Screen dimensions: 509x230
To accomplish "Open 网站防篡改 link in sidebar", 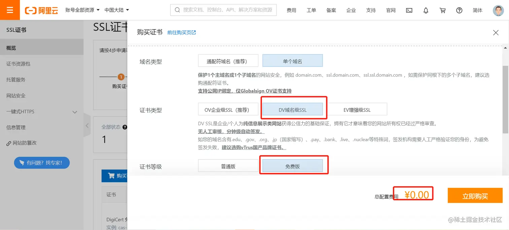I will click(22, 143).
